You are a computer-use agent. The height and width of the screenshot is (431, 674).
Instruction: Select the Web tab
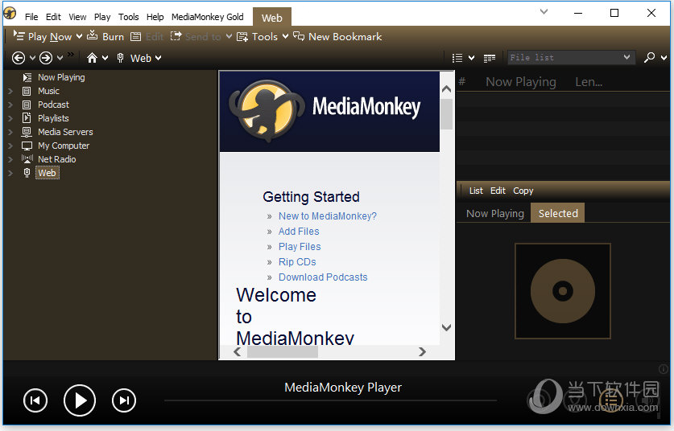pos(271,18)
